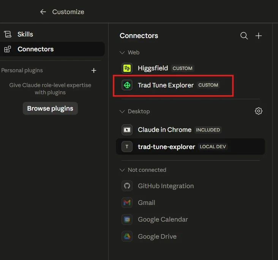Add a new connector with plus icon
Viewport: 278px width, 260px height.
pos(259,36)
